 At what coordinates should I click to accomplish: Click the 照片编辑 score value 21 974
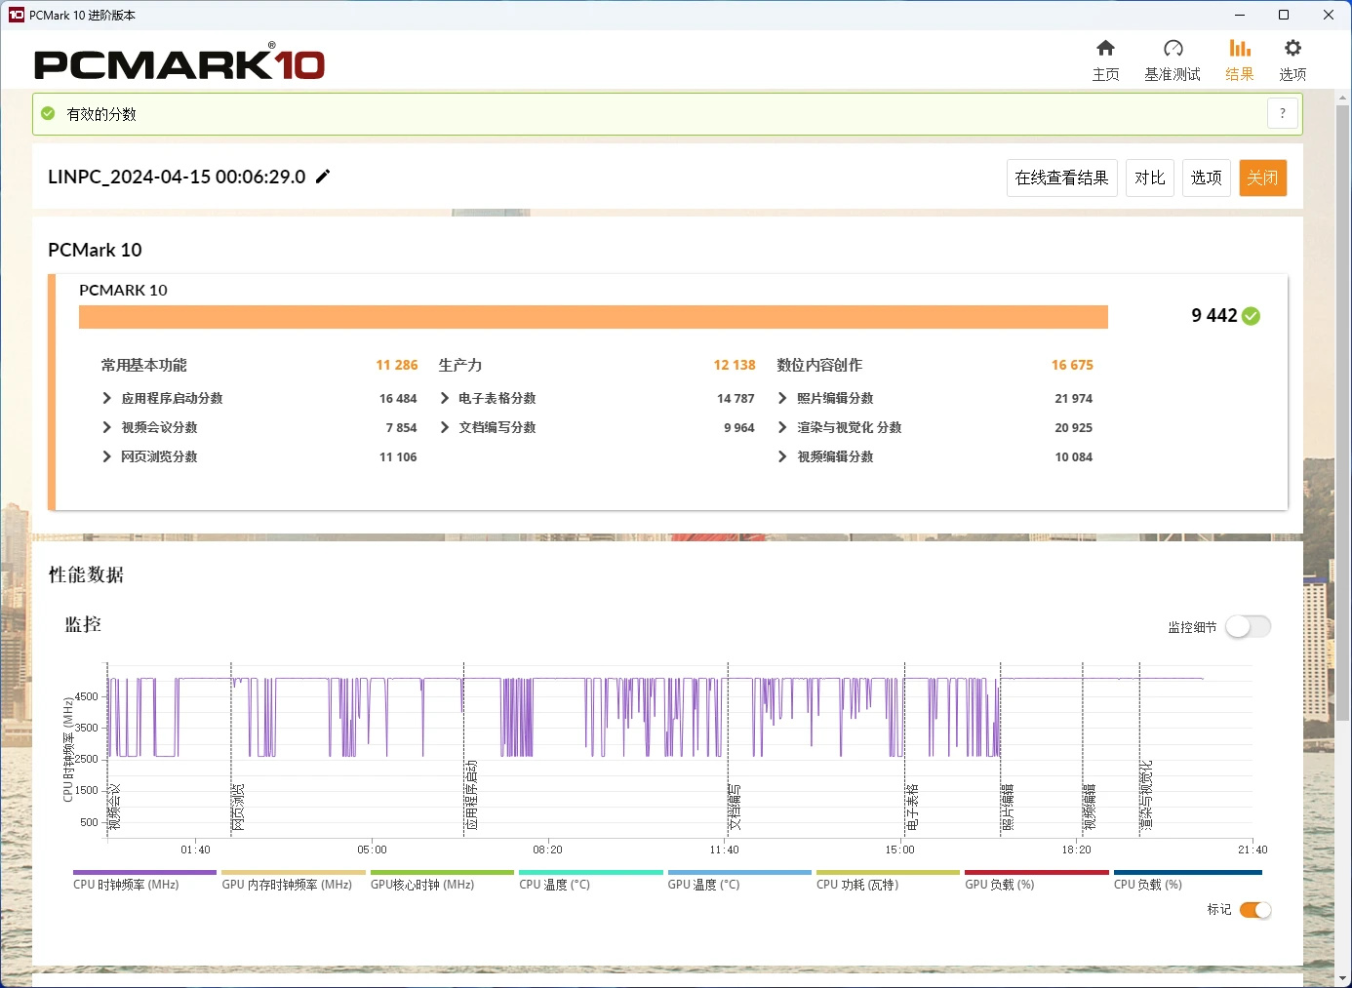[x=1073, y=398]
